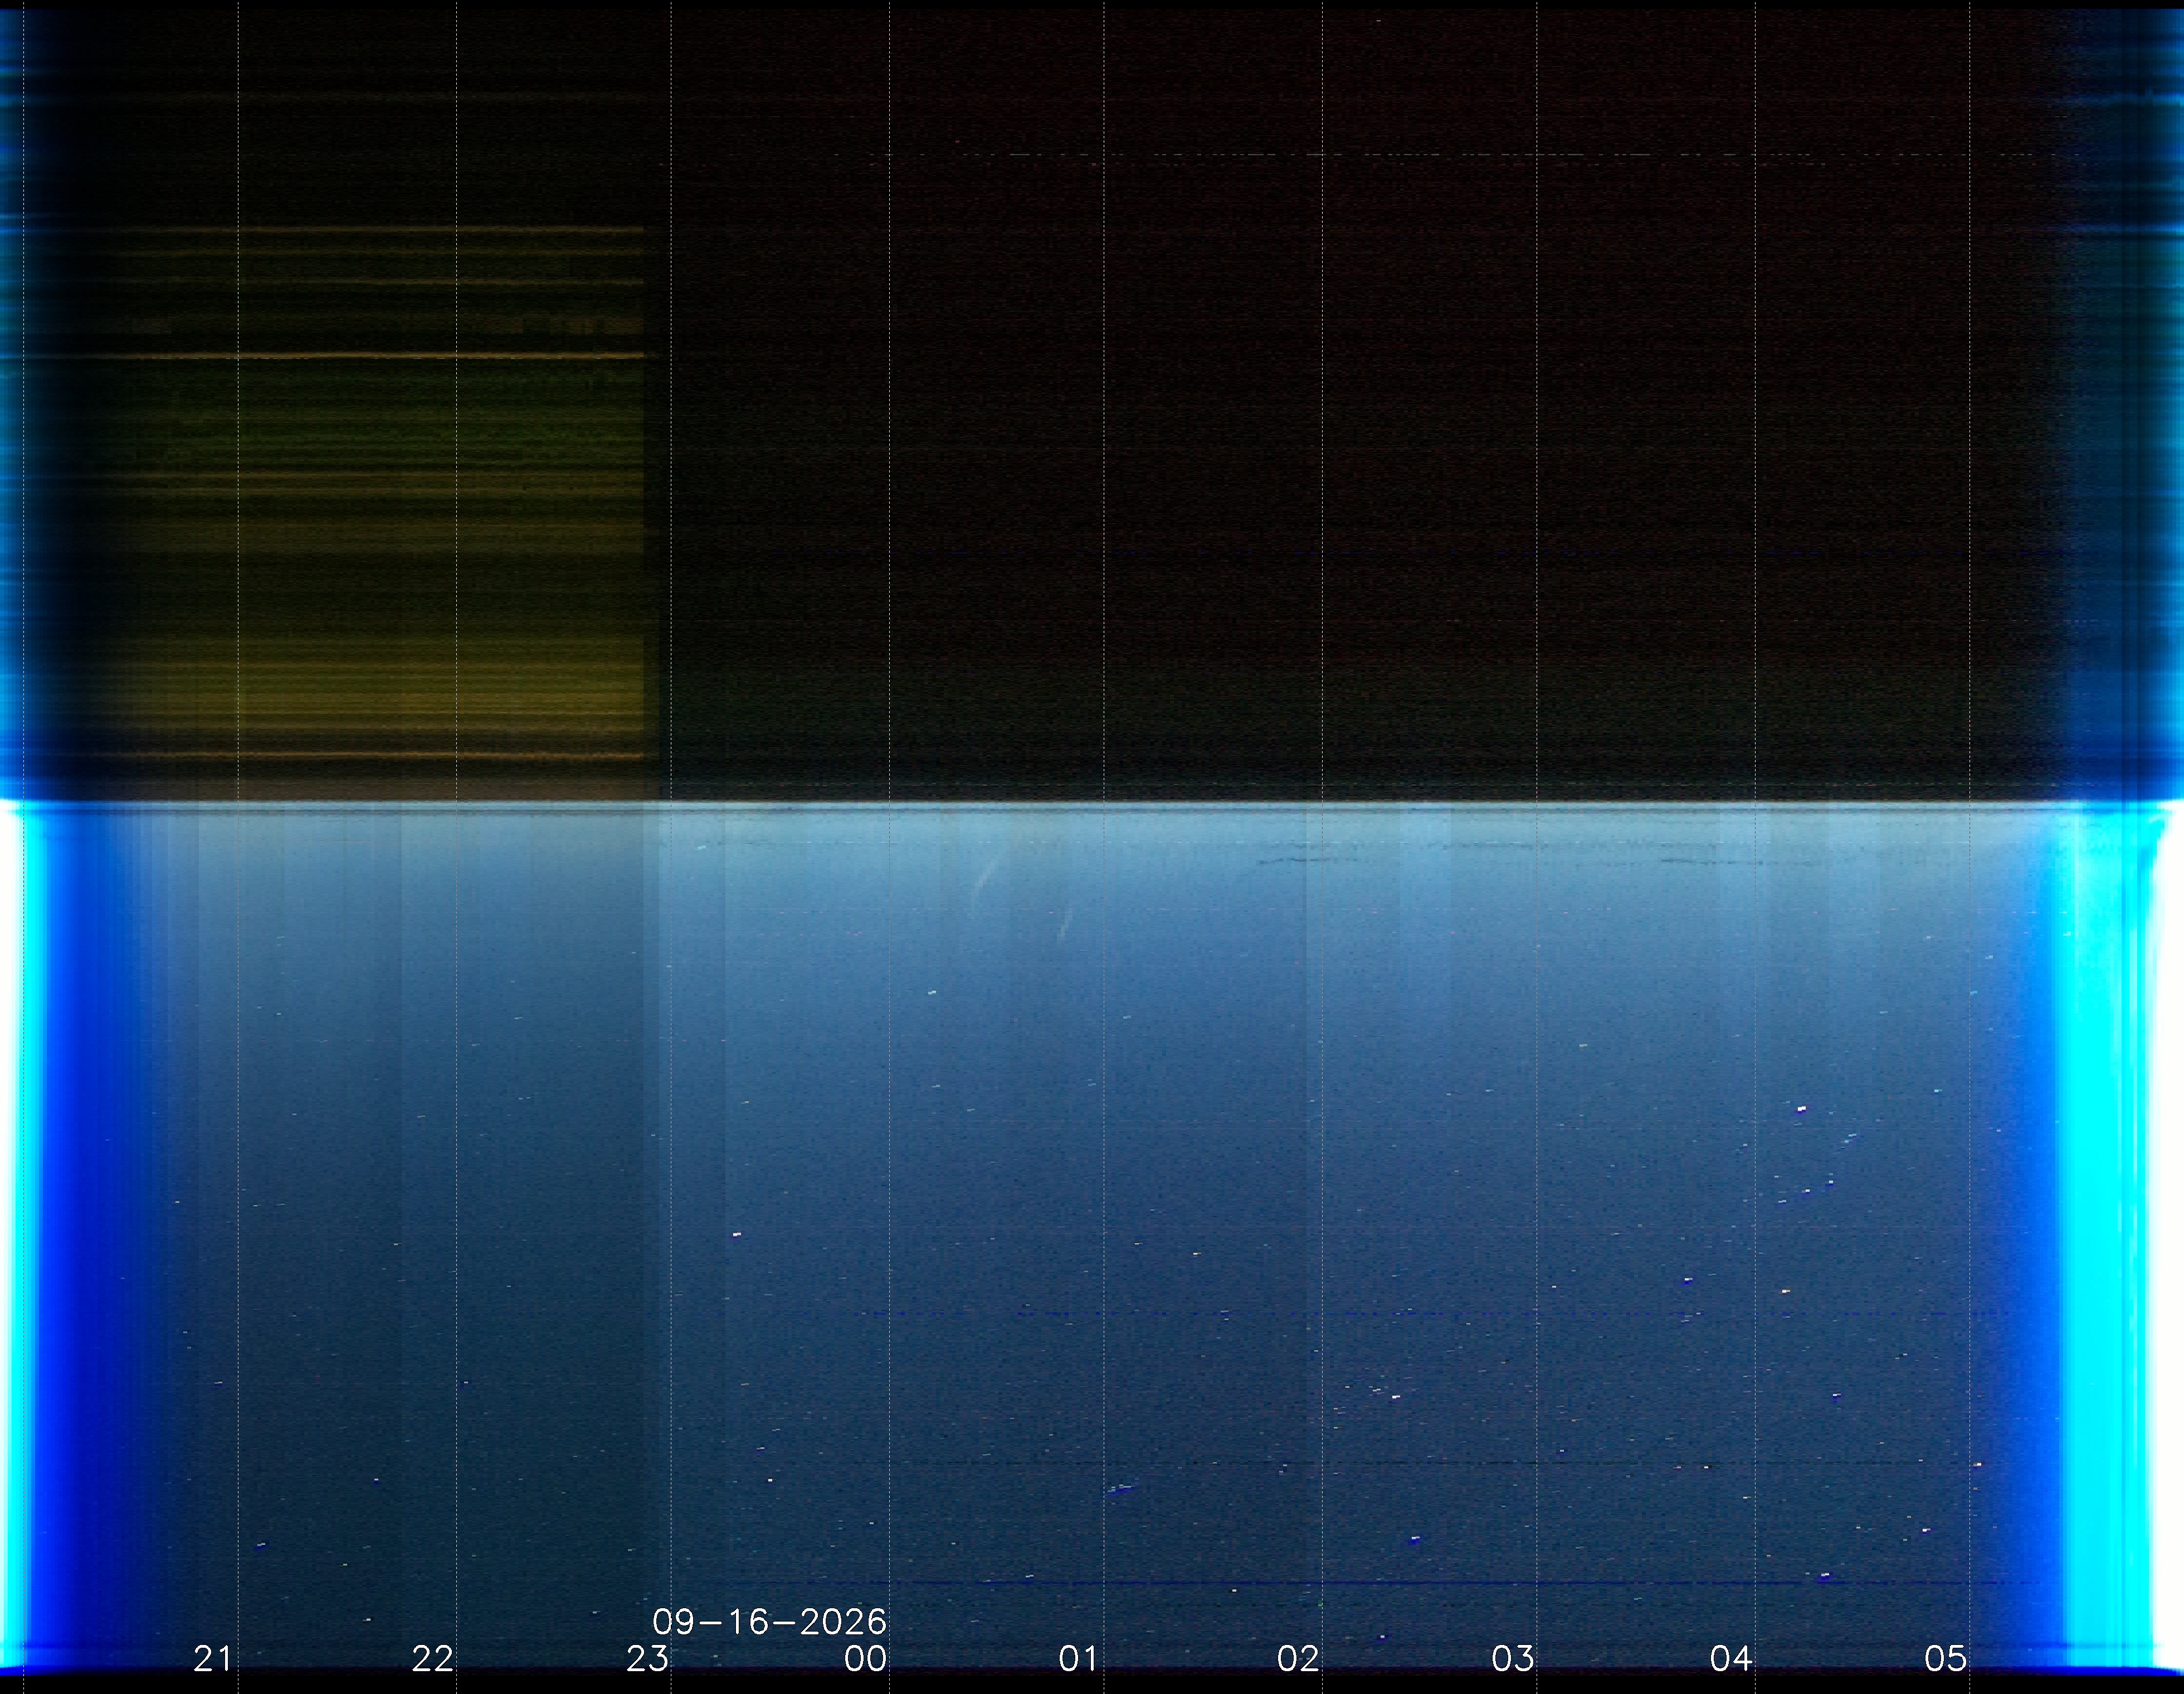Click the 23 hour label

pos(647,1659)
